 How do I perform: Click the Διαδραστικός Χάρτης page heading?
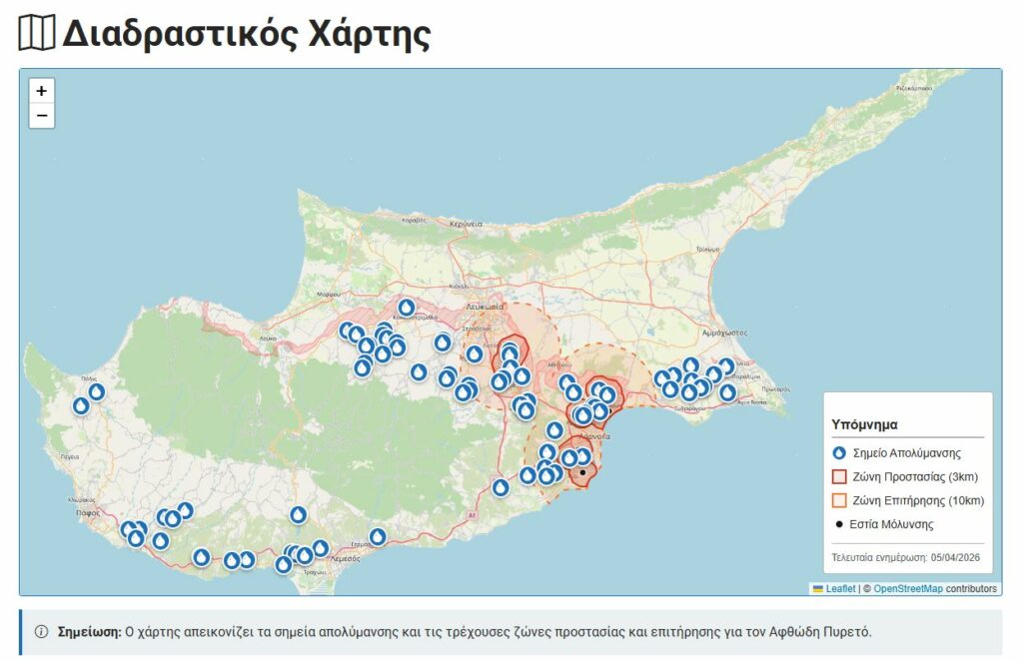coord(246,34)
